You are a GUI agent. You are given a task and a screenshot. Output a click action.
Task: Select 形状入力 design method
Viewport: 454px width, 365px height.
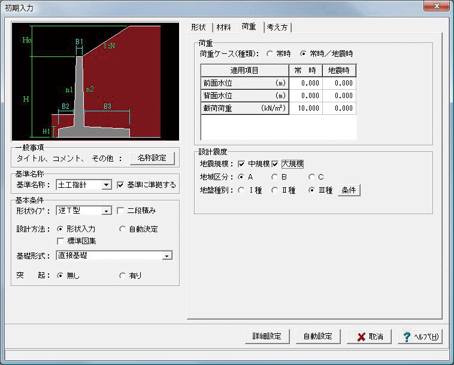(x=60, y=229)
